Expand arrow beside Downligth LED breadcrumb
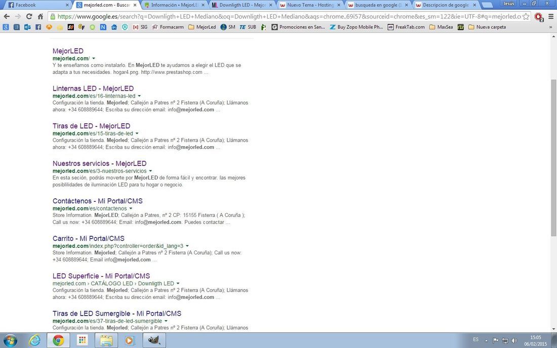The width and height of the screenshot is (557, 348). point(178,283)
